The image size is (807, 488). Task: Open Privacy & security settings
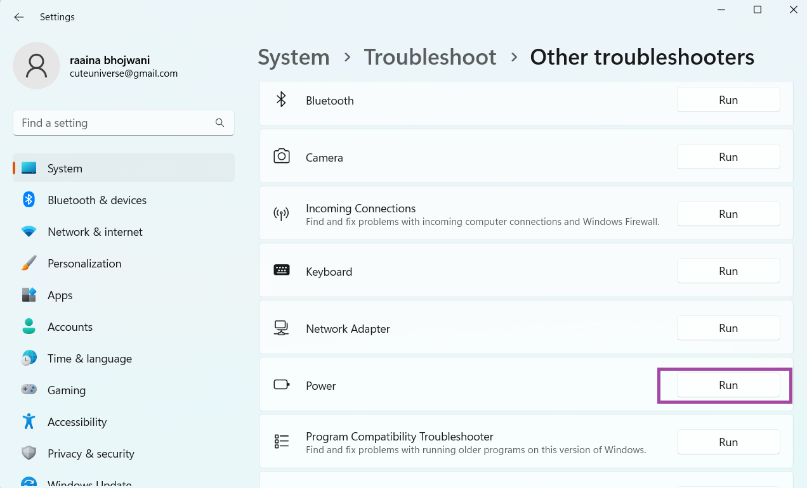tap(91, 454)
